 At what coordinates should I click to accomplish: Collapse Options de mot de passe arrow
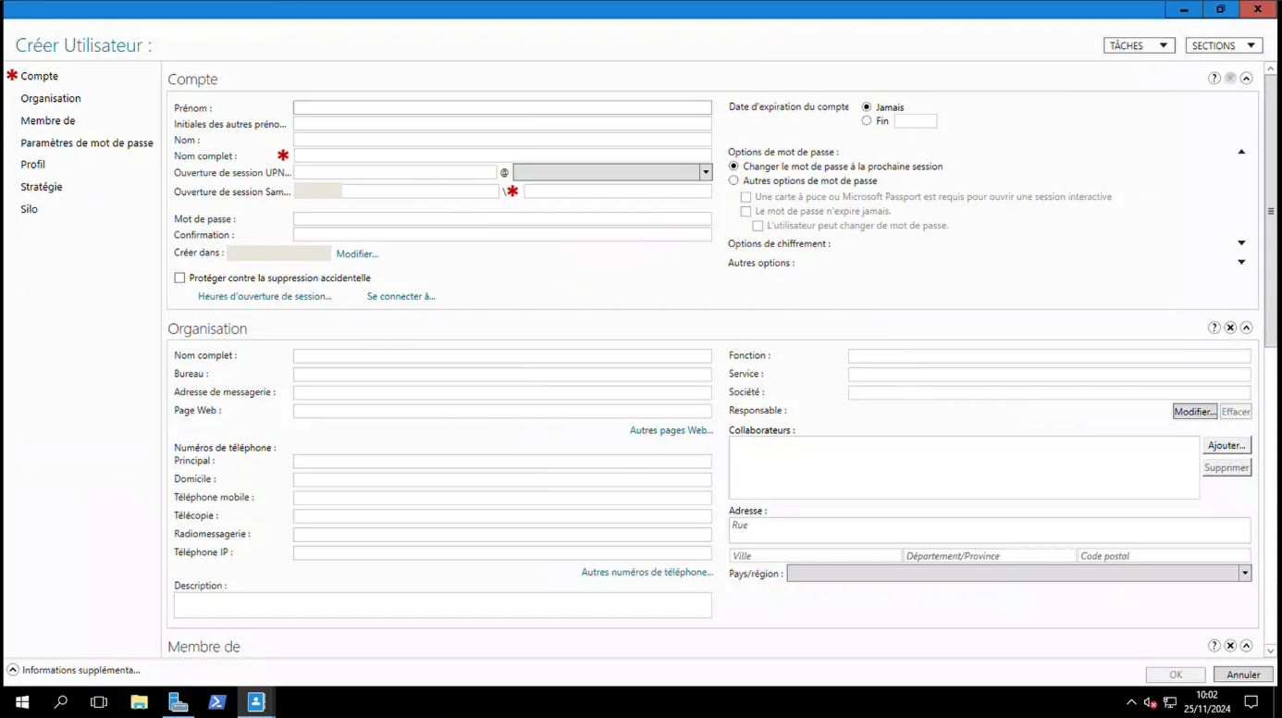click(x=1242, y=152)
